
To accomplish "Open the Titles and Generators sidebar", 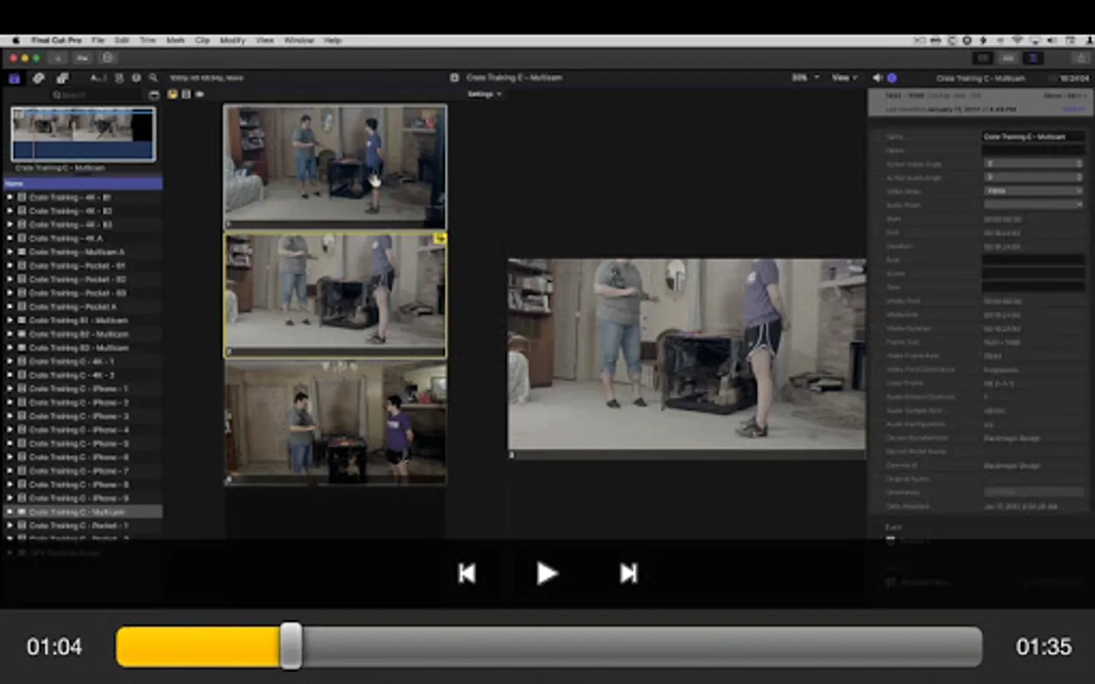I will click(62, 78).
